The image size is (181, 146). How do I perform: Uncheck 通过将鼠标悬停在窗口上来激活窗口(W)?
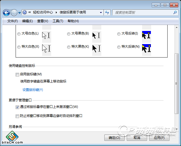pyautogui.click(x=17, y=107)
